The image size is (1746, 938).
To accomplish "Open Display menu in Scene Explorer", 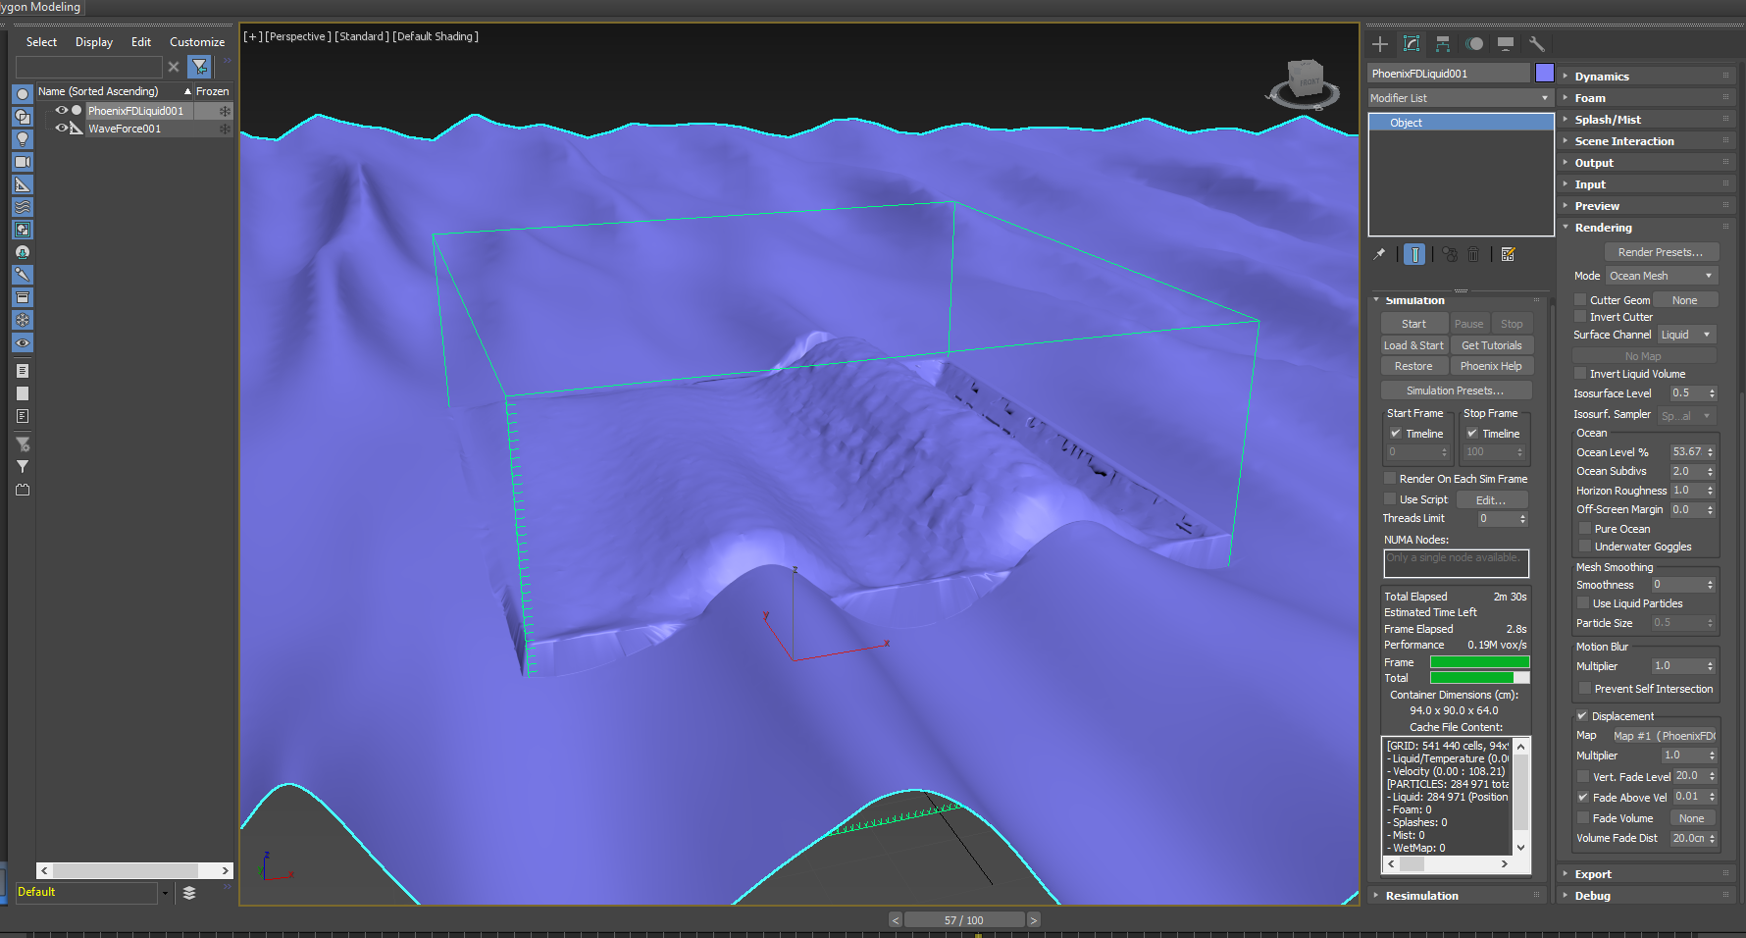I will point(94,42).
